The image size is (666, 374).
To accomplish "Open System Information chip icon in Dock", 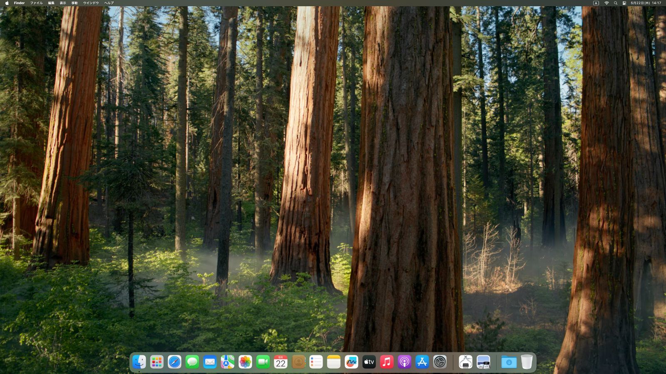I will [466, 362].
